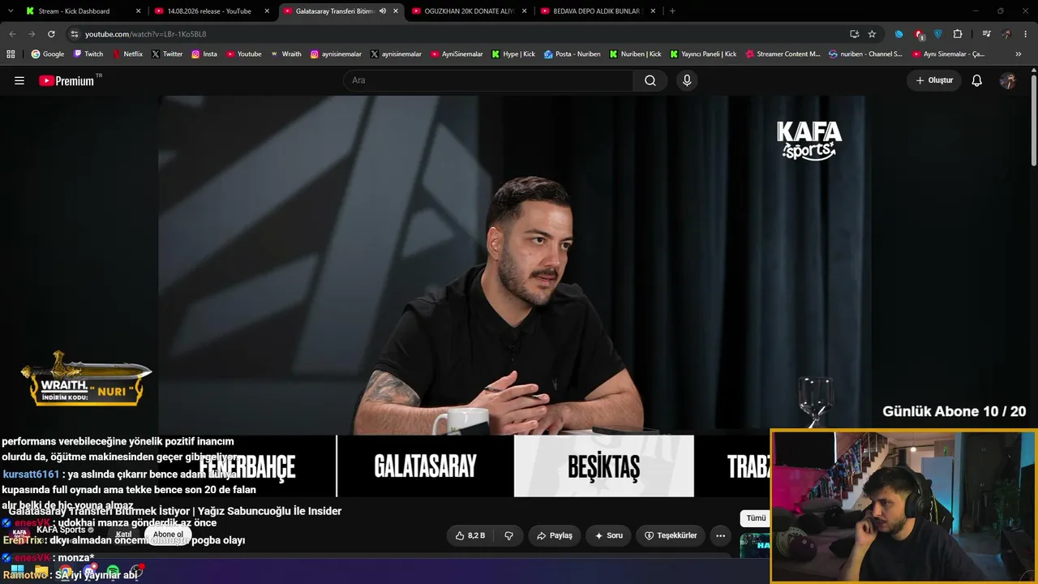Open the Chrome extensions puzzle menu
The height and width of the screenshot is (584, 1038).
(958, 34)
